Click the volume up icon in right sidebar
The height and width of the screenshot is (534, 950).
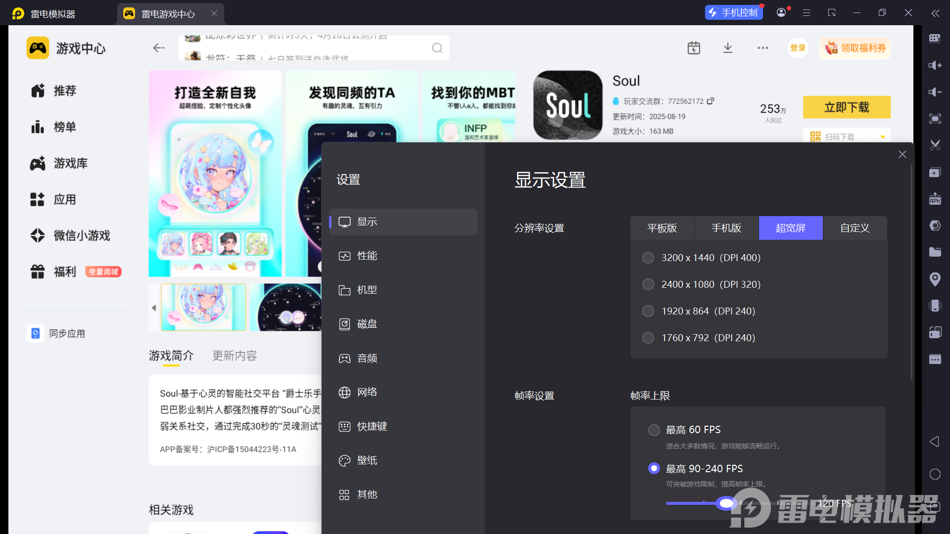pyautogui.click(x=935, y=65)
